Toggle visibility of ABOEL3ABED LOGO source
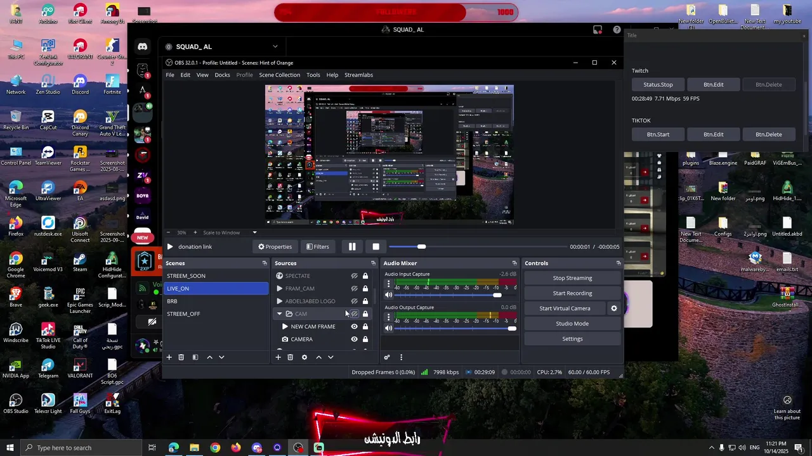 pyautogui.click(x=355, y=301)
